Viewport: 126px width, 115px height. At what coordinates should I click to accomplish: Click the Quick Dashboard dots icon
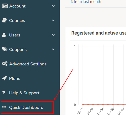(x=4, y=107)
